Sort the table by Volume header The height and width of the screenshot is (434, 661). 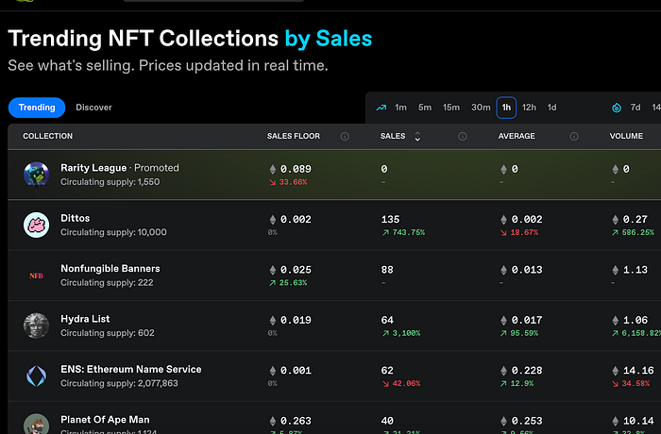pyautogui.click(x=627, y=137)
